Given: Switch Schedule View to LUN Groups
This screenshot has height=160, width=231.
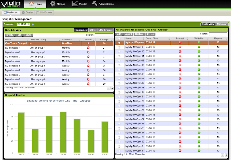Looking at the screenshot, I should coord(105,30).
